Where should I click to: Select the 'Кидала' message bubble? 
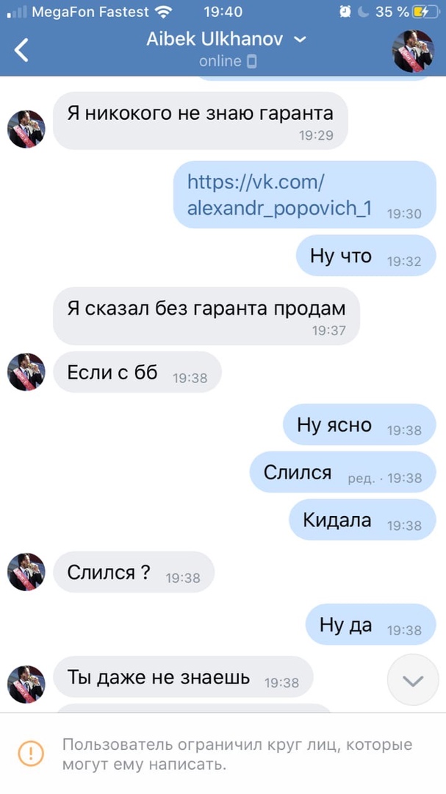(x=362, y=520)
